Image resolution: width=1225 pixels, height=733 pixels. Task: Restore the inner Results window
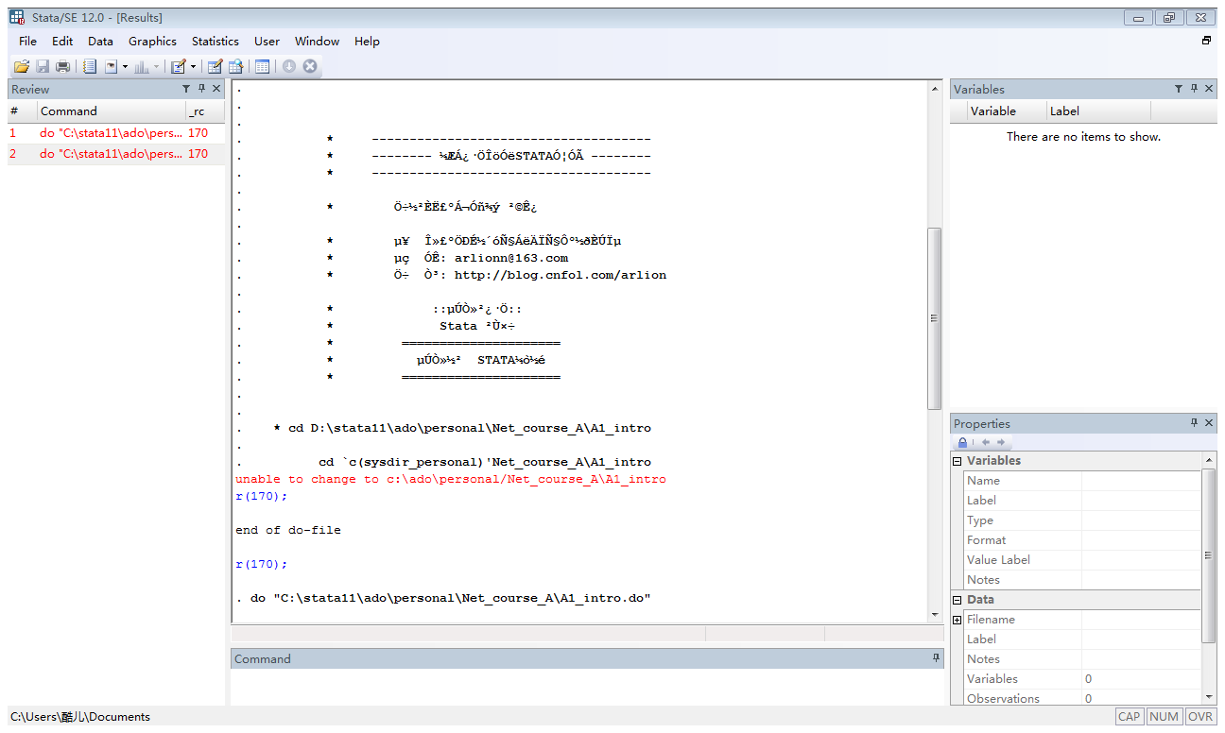[1206, 41]
